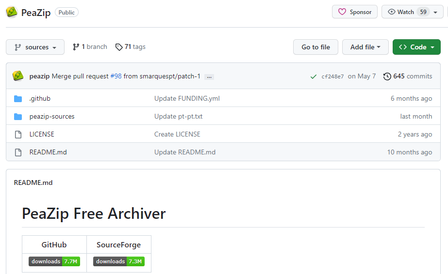
Task: Click the green check status icon
Action: tap(314, 76)
